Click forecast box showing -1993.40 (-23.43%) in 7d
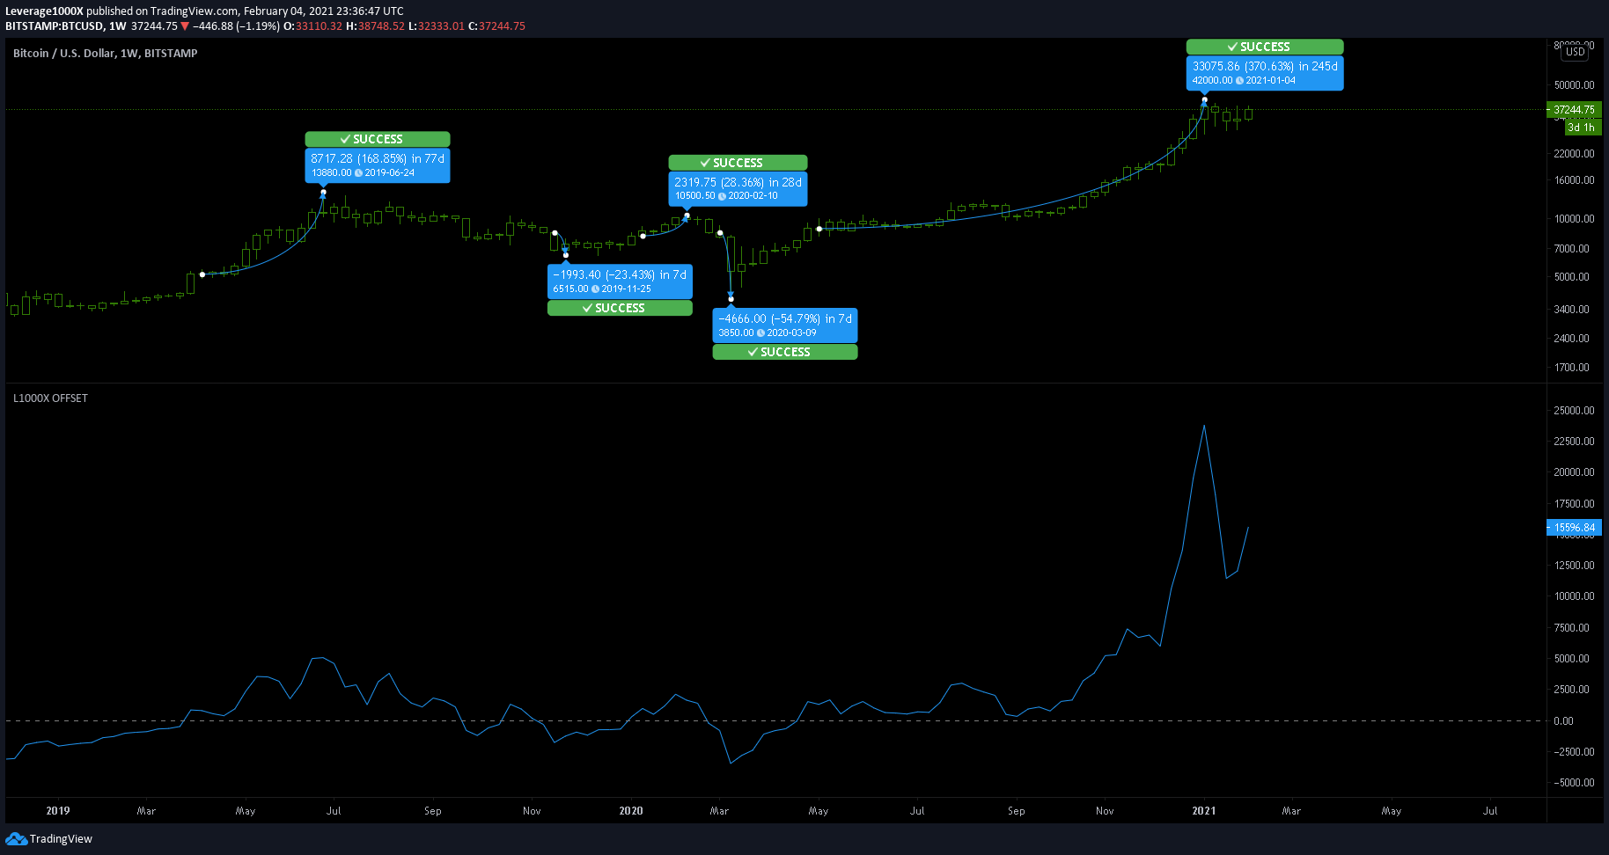The height and width of the screenshot is (855, 1609). [620, 281]
